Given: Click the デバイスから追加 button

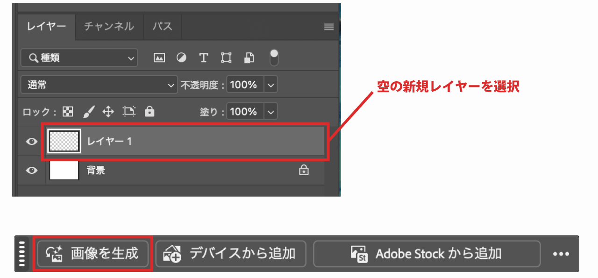Looking at the screenshot, I should (231, 254).
